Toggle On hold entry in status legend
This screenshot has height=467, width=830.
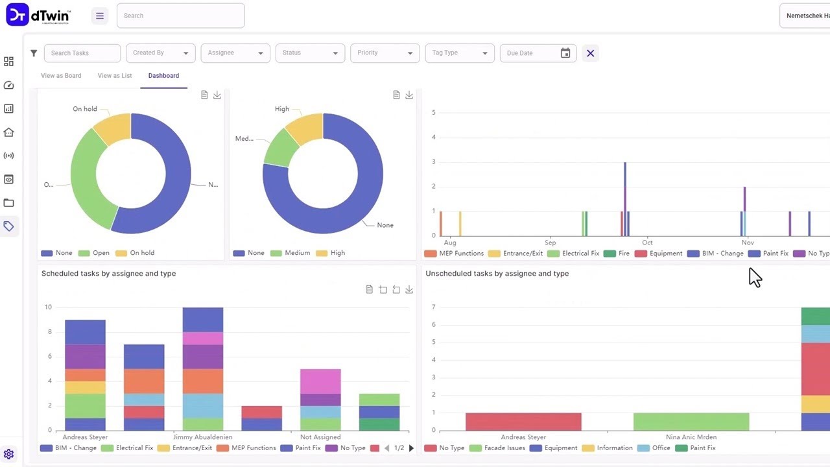point(135,253)
